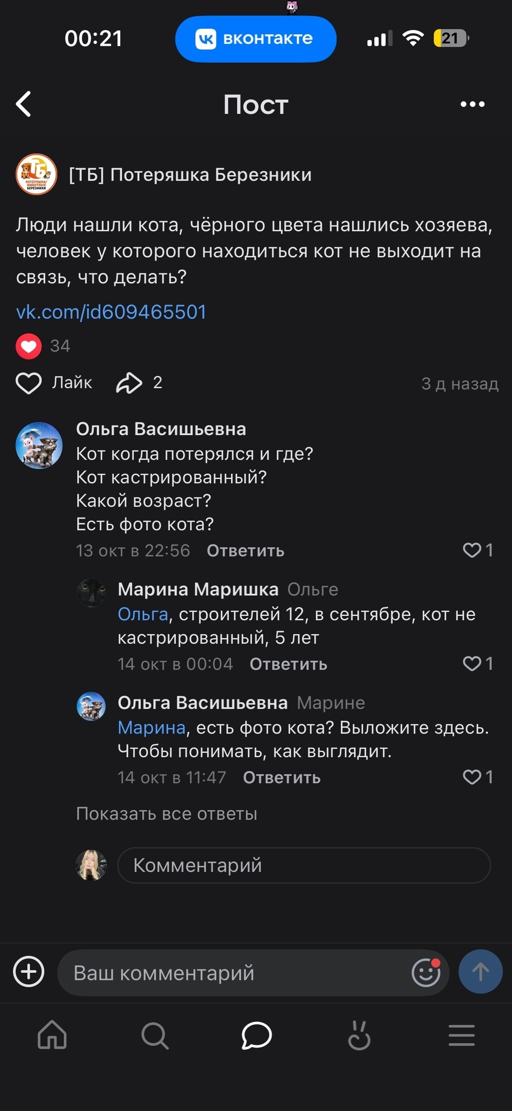Open the vk.com/id609465501 profile link
Viewport: 512px width, 1111px height.
click(111, 312)
